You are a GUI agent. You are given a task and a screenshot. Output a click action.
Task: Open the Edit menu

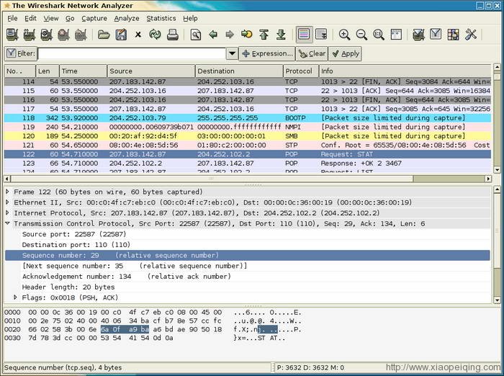30,18
